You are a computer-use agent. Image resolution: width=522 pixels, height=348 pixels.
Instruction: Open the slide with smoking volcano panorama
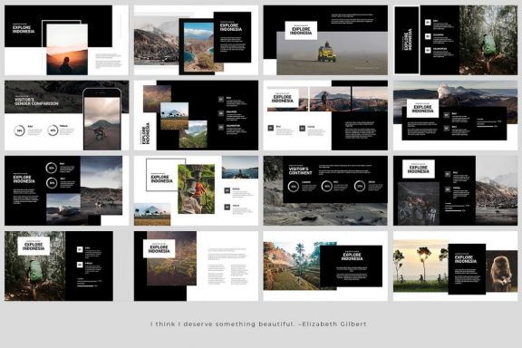(x=456, y=115)
